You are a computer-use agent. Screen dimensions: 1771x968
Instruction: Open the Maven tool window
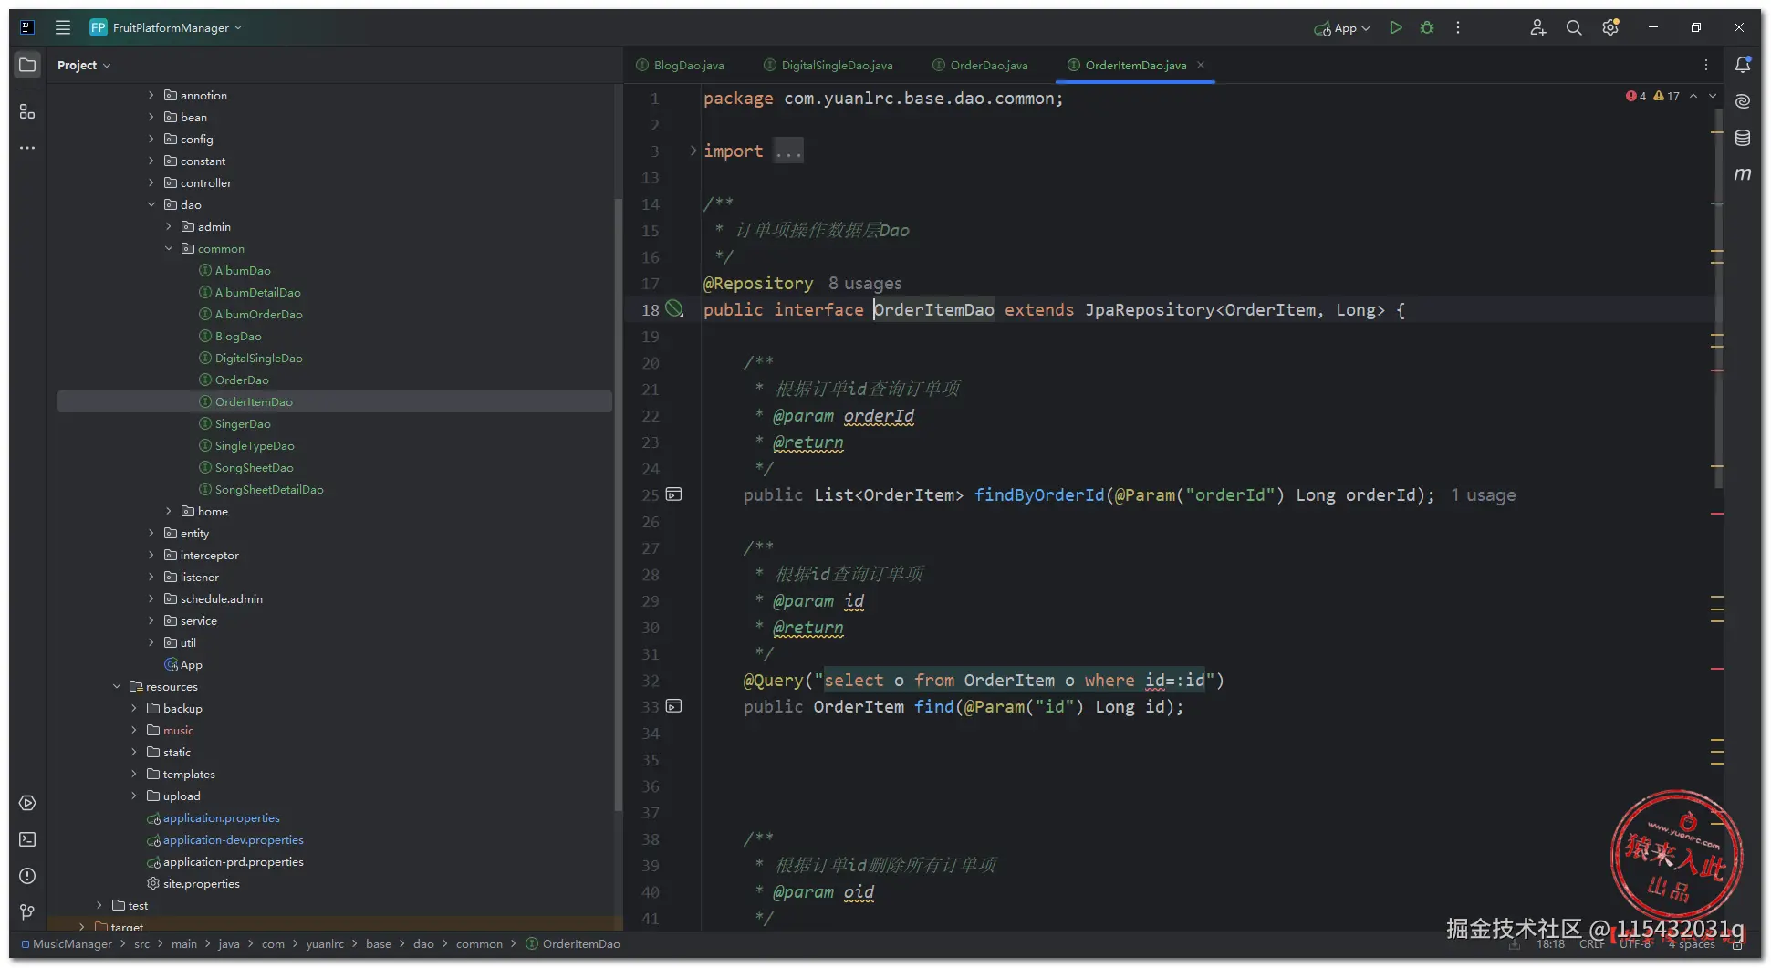tap(1743, 173)
